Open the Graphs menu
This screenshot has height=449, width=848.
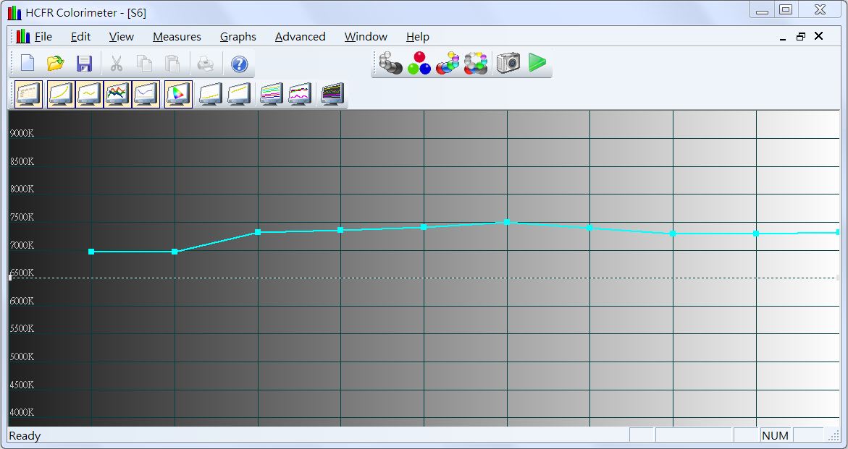point(238,37)
